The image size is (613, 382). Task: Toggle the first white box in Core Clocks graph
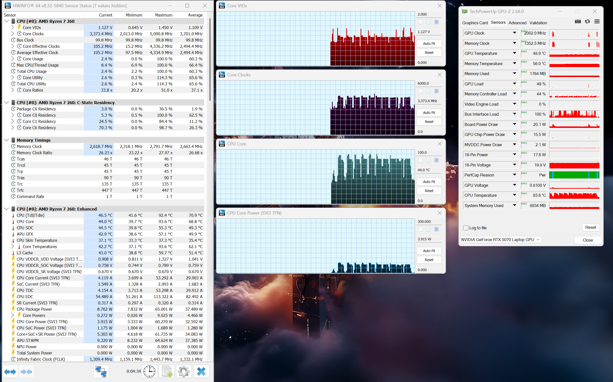pyautogui.click(x=420, y=91)
